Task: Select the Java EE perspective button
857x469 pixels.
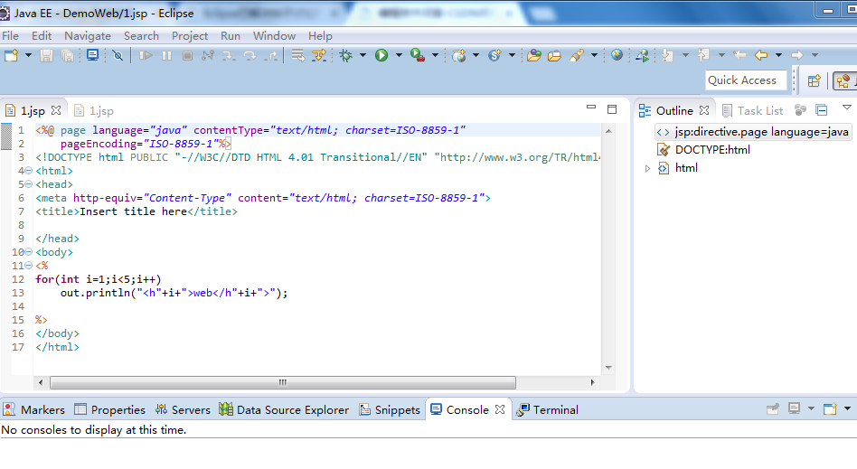Action: click(x=844, y=81)
